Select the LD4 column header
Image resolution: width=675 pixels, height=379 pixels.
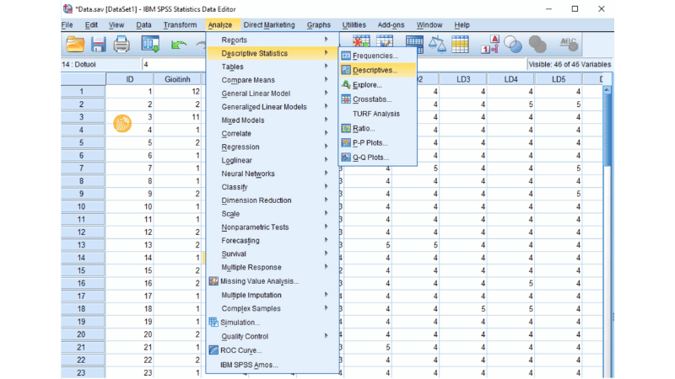click(x=510, y=79)
